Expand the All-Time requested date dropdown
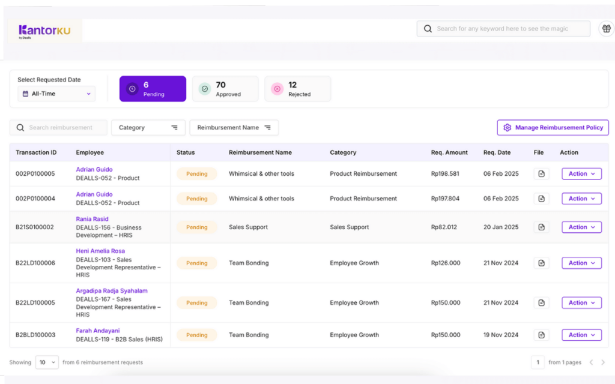 [x=56, y=94]
